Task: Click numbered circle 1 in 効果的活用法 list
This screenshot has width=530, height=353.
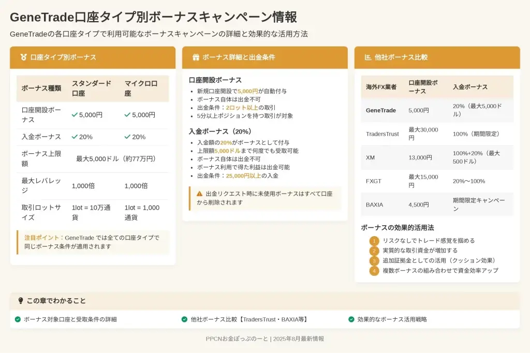Action: pyautogui.click(x=374, y=241)
